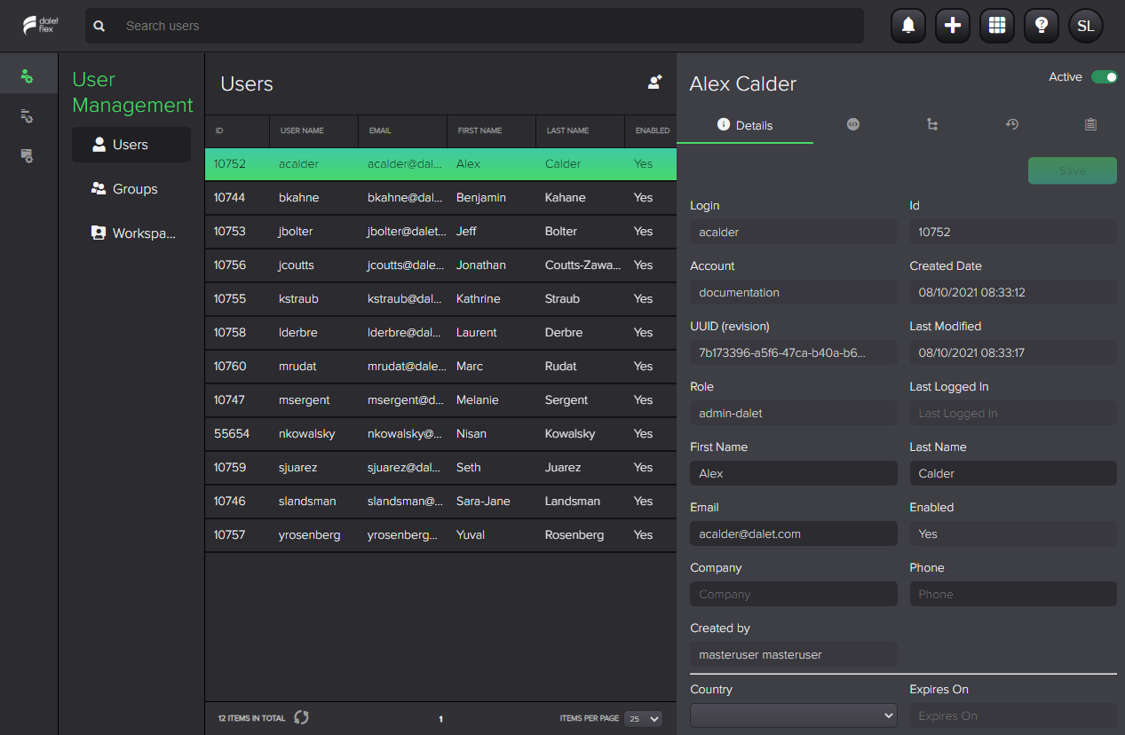
Task: Click the refresh icon next to items total
Action: click(x=301, y=717)
